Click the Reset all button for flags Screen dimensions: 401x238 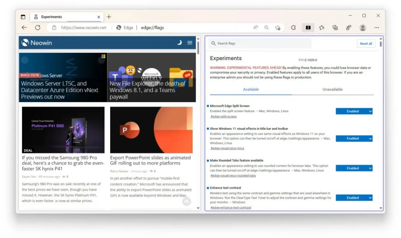[366, 43]
